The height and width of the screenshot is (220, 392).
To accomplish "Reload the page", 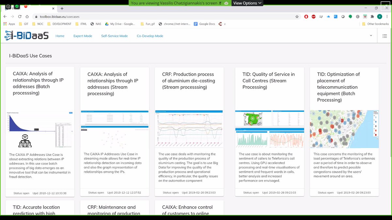I will pos(20,16).
